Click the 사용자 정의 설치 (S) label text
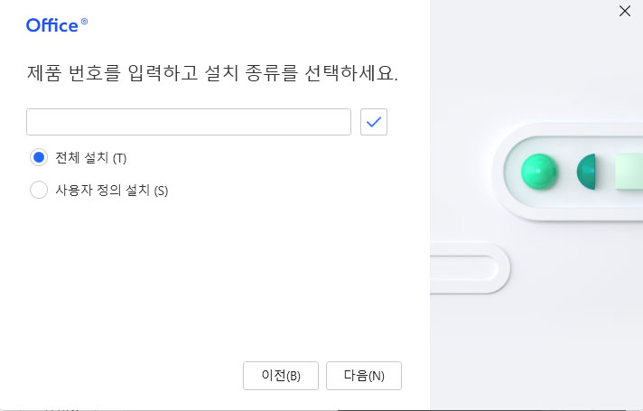The height and width of the screenshot is (411, 643). tap(112, 191)
